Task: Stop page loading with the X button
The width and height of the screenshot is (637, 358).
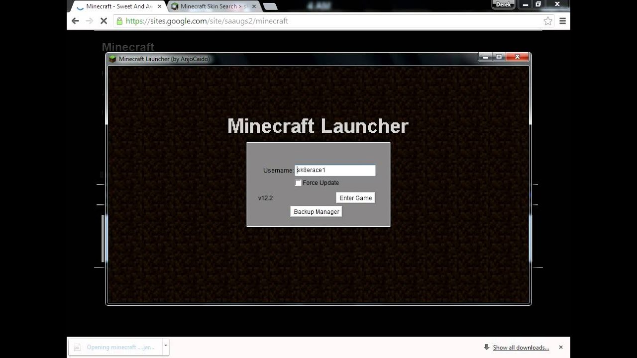Action: 104,21
